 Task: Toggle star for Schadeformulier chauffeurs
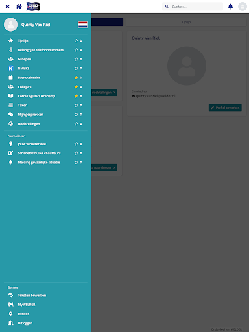pos(76,153)
